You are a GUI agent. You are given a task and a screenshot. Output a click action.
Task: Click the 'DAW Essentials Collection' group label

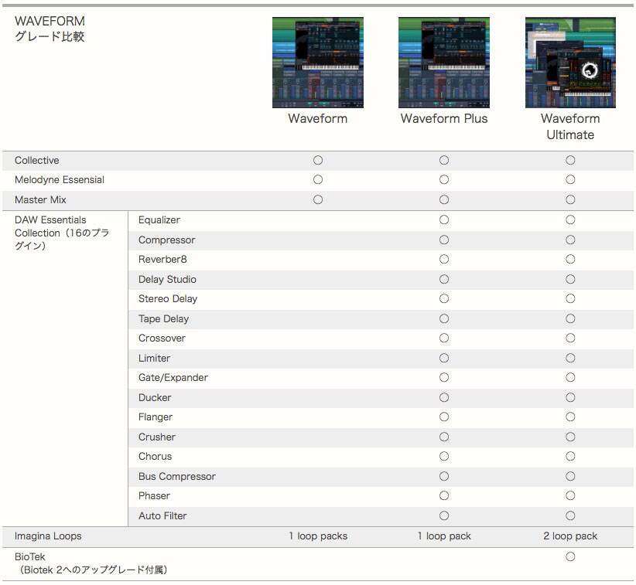point(62,233)
